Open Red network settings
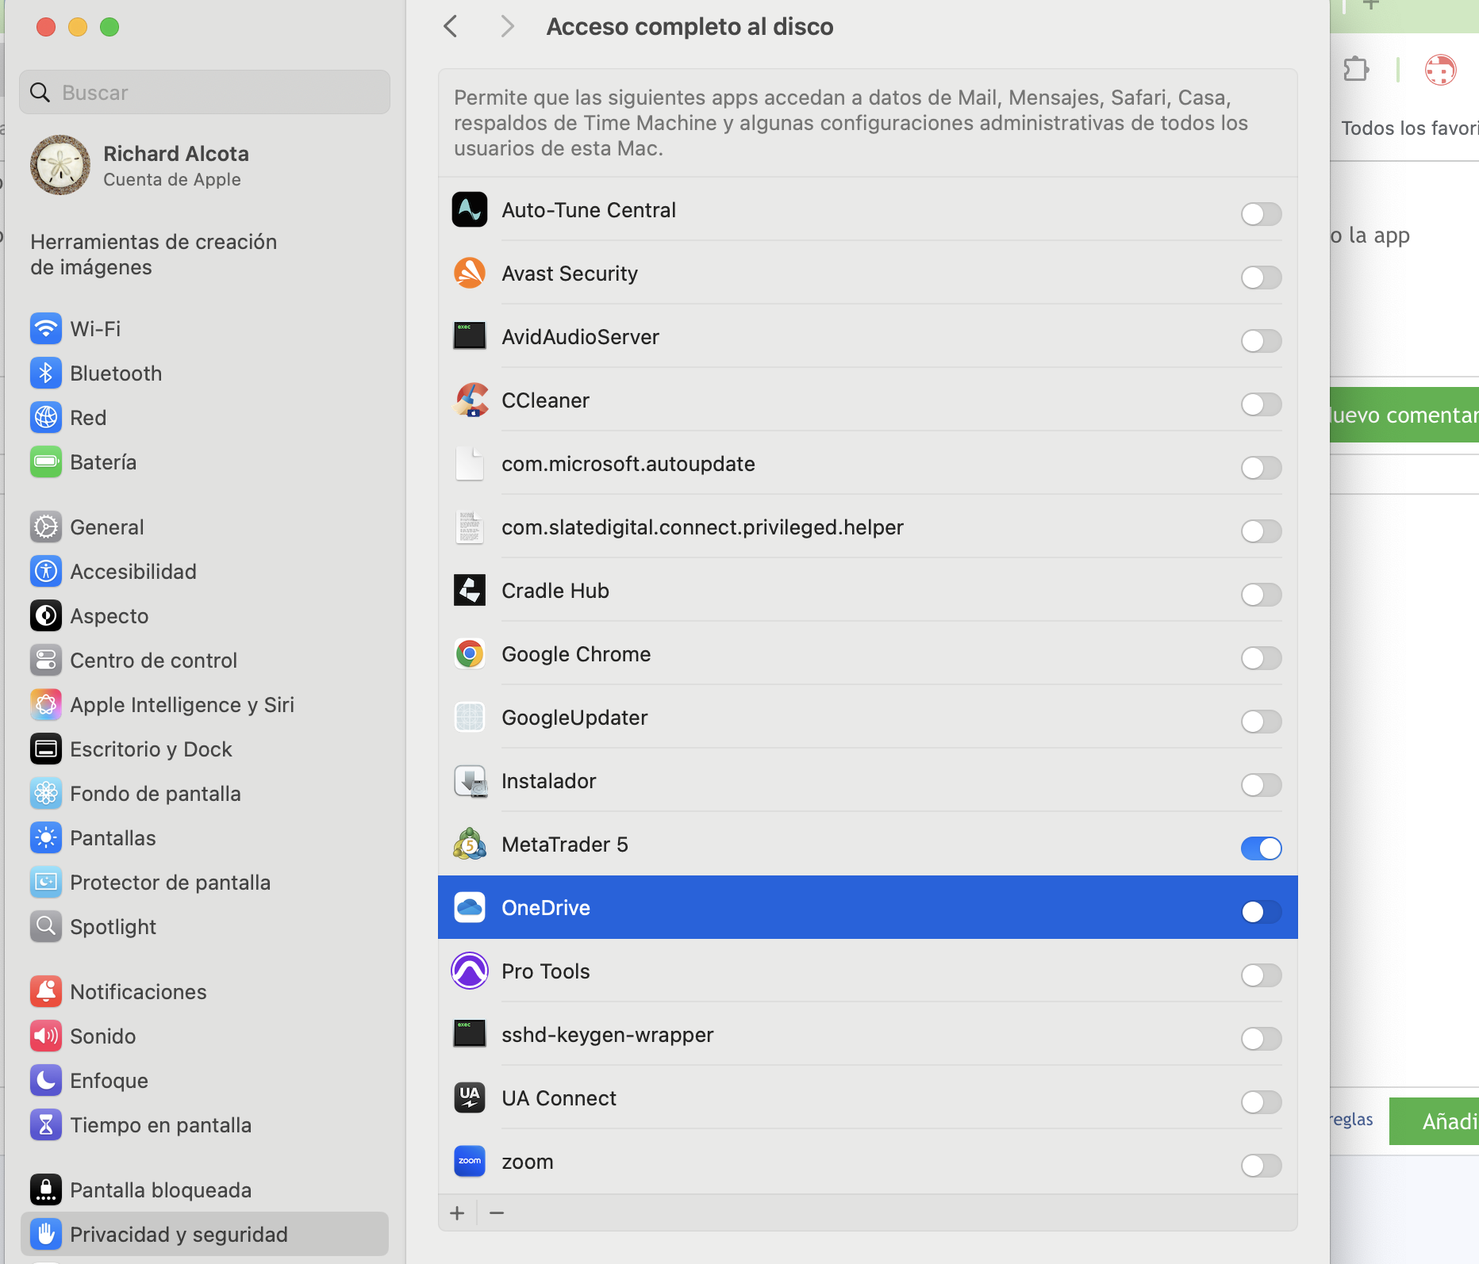The height and width of the screenshot is (1264, 1479). 205,418
